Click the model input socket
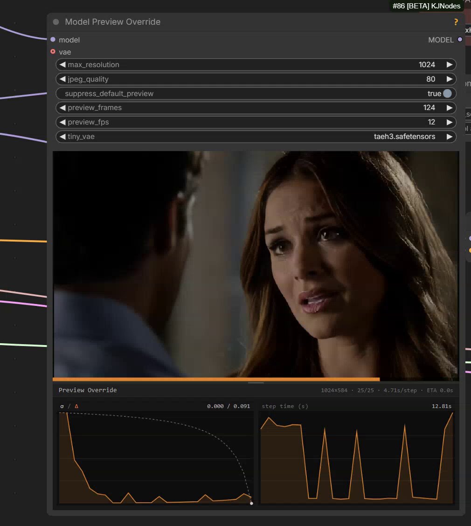 click(x=53, y=40)
